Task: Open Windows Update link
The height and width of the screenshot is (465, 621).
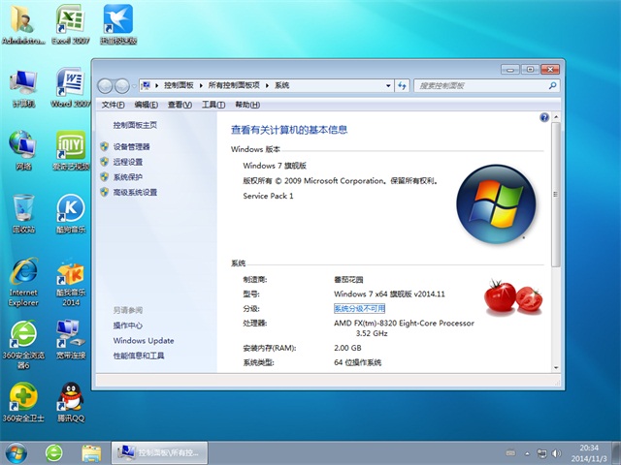Action: 144,340
